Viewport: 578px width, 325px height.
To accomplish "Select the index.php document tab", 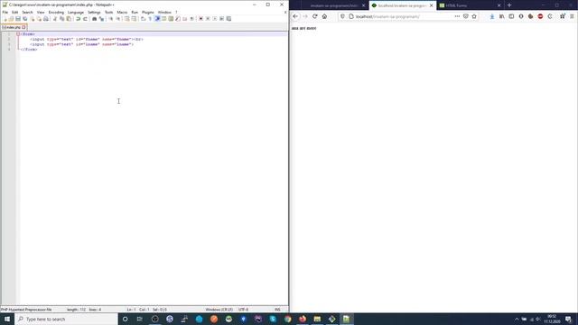I will (x=14, y=27).
